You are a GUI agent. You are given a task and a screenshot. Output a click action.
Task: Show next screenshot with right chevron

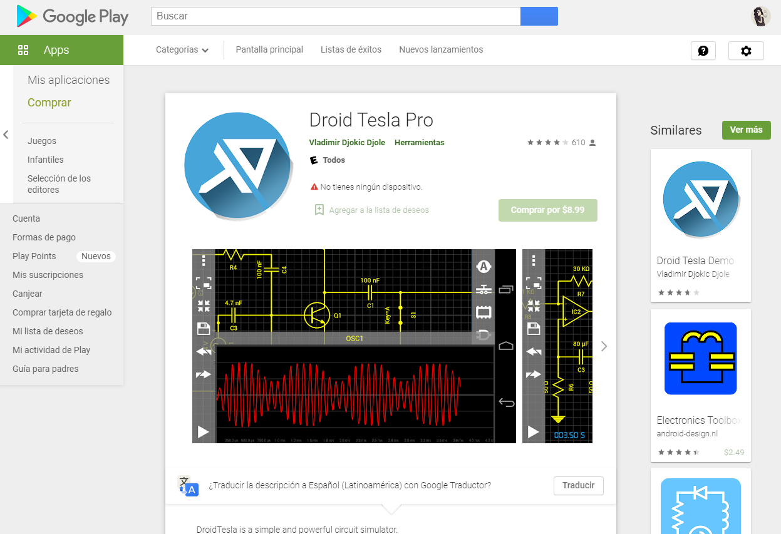coord(604,346)
